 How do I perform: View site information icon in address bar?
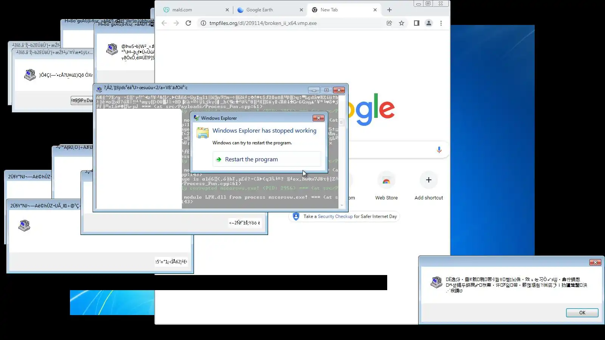203,23
